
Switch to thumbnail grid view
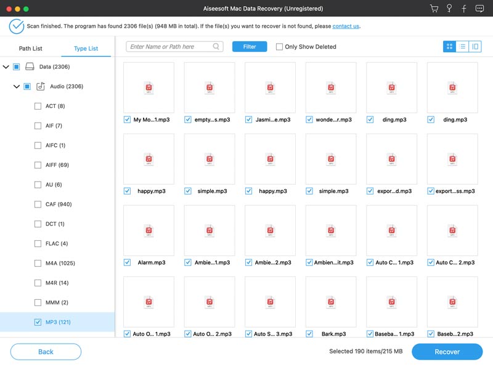[449, 46]
